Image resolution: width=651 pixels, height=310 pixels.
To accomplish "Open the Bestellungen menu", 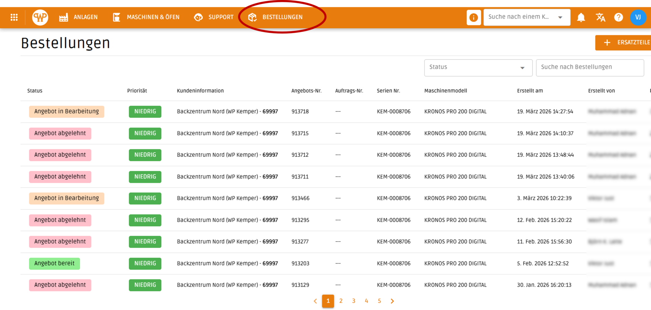I will [x=282, y=17].
